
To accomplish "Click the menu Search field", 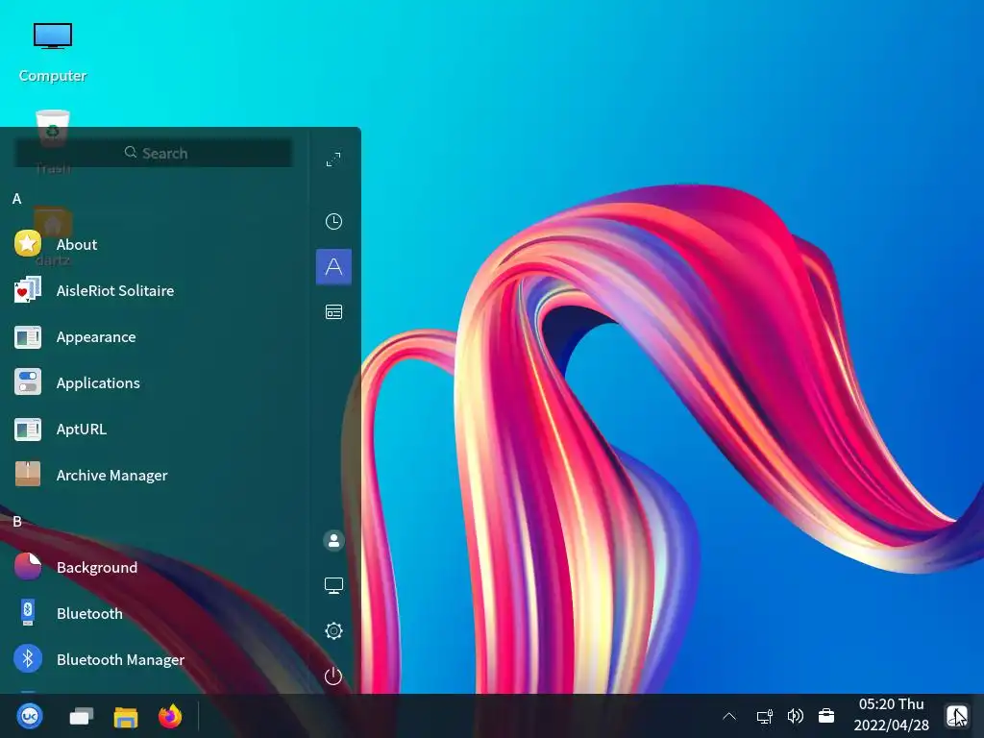I will pyautogui.click(x=153, y=153).
